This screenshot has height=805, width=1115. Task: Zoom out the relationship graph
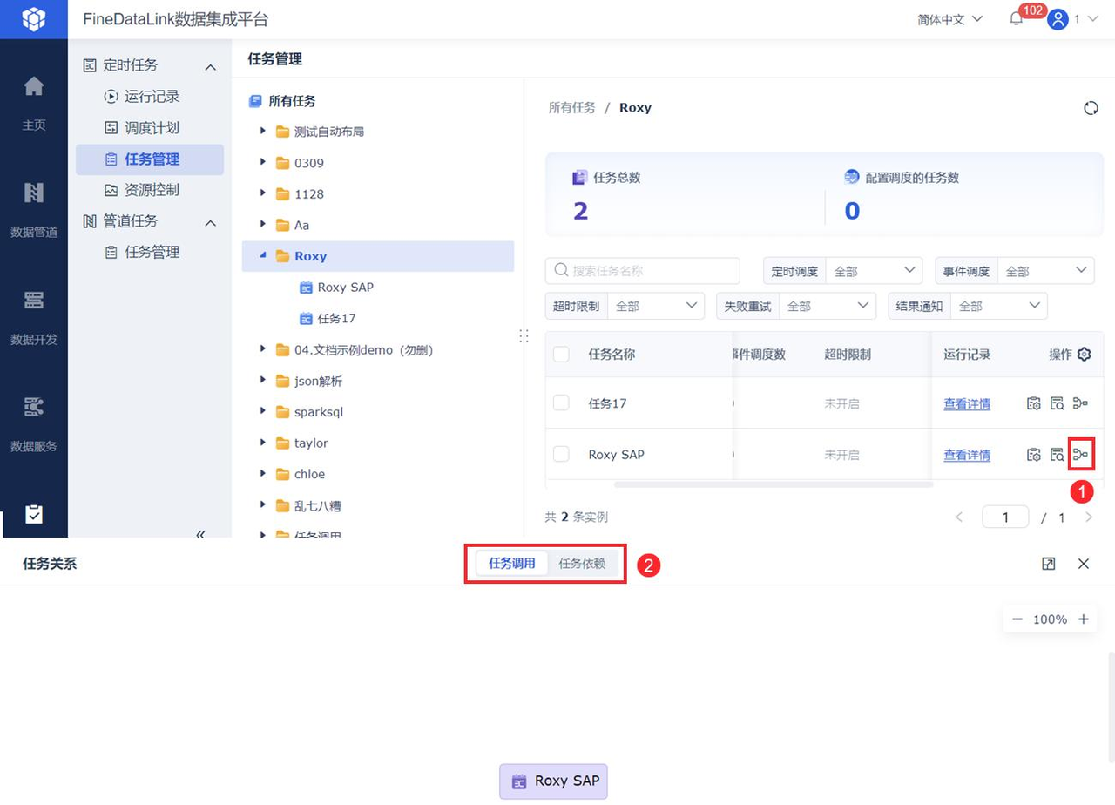tap(1017, 619)
